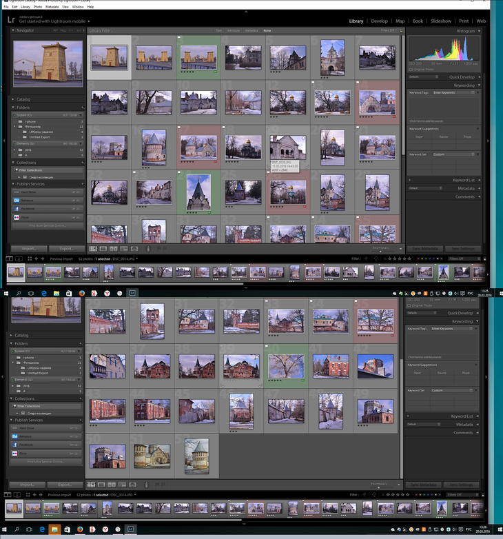503x539 pixels.
Task: Switch to Grid view in lower window toolbar
Action: [91, 485]
